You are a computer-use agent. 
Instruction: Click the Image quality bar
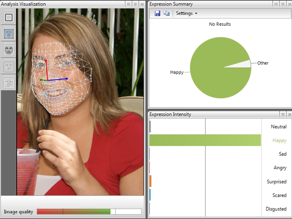tap(89, 212)
